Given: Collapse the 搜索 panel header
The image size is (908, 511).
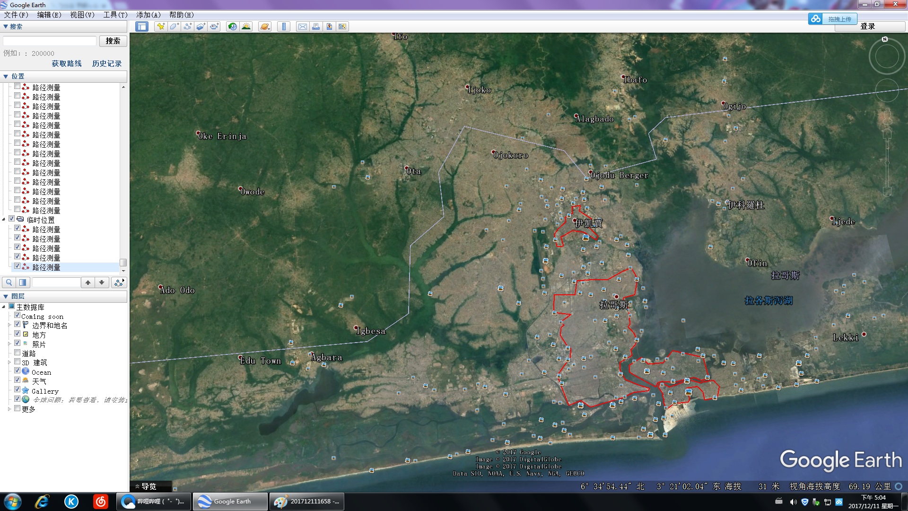Looking at the screenshot, I should [x=63, y=26].
